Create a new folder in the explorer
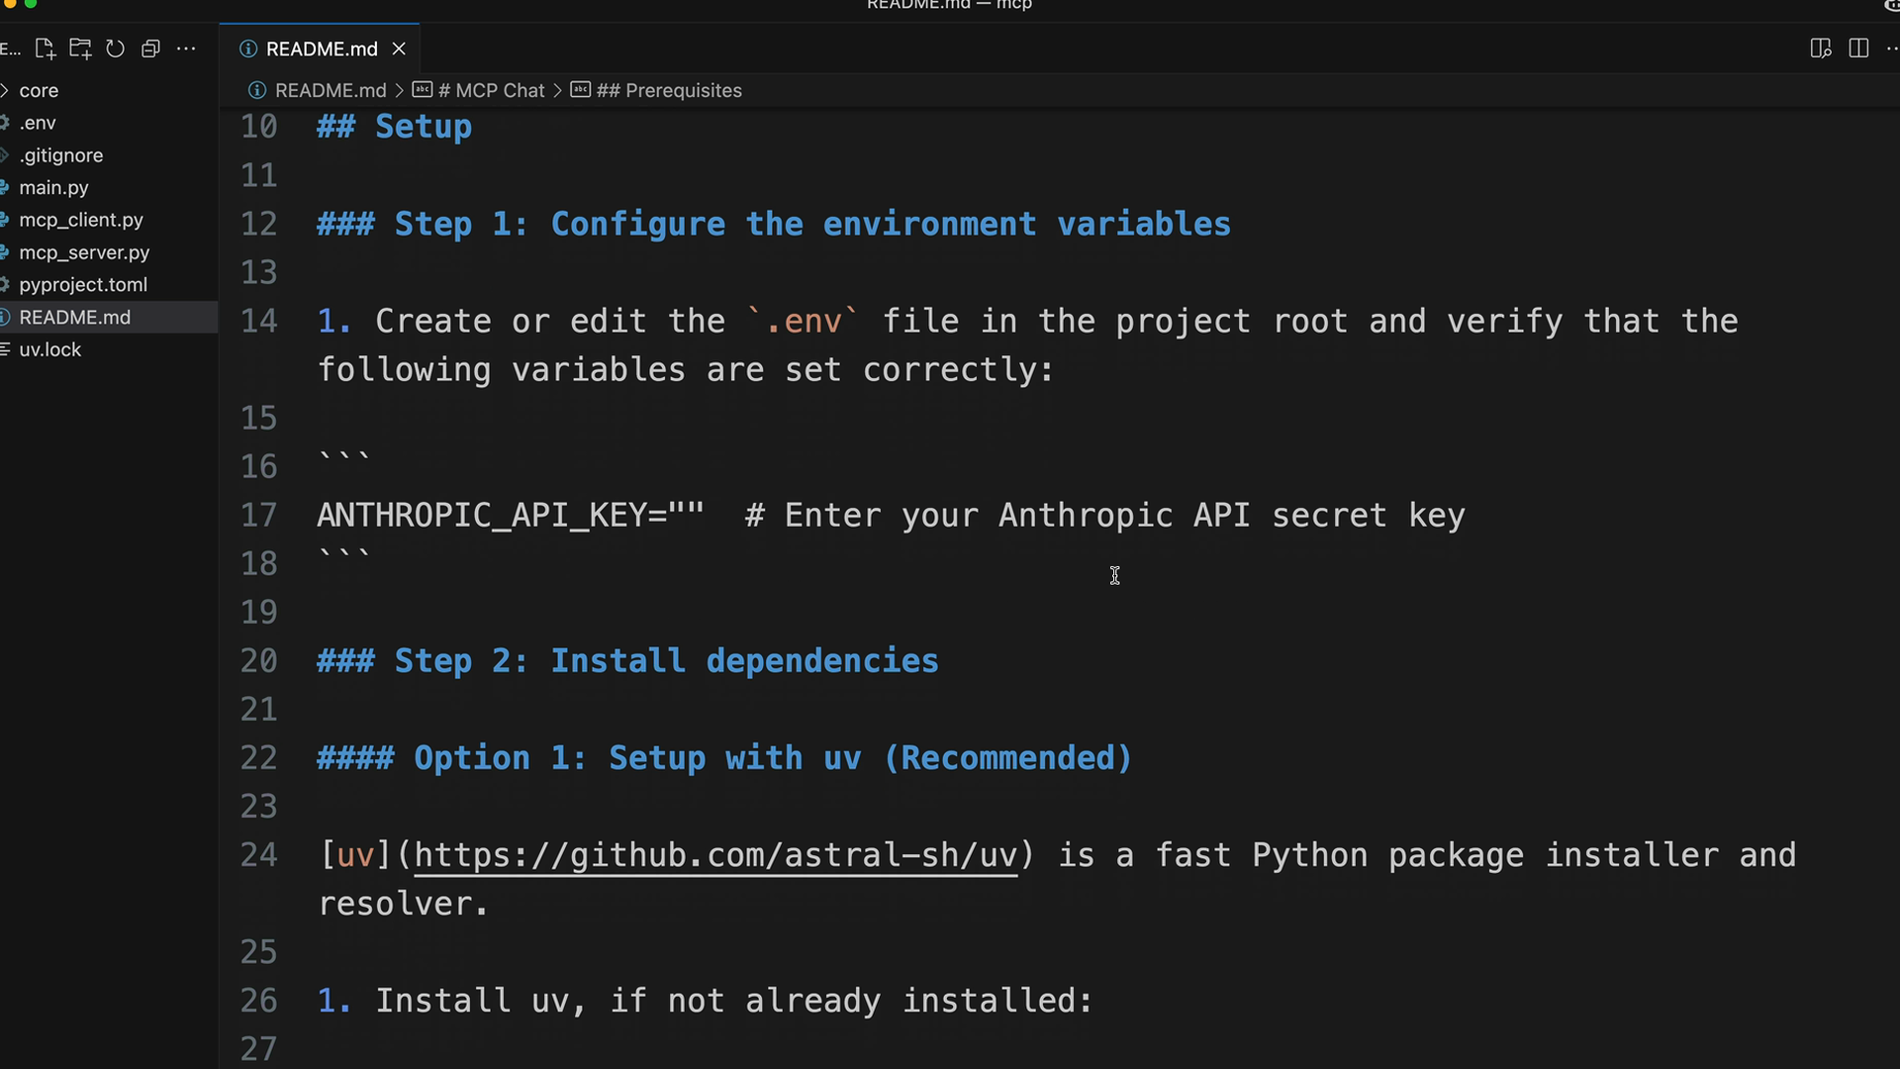Image resolution: width=1900 pixels, height=1069 pixels. 80,49
